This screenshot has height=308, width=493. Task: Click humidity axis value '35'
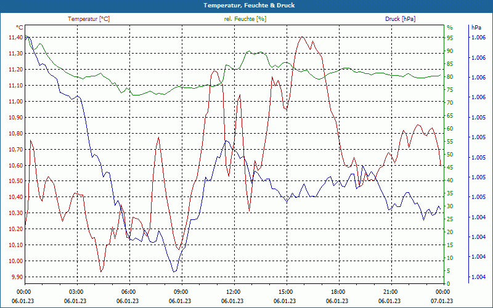(x=450, y=193)
